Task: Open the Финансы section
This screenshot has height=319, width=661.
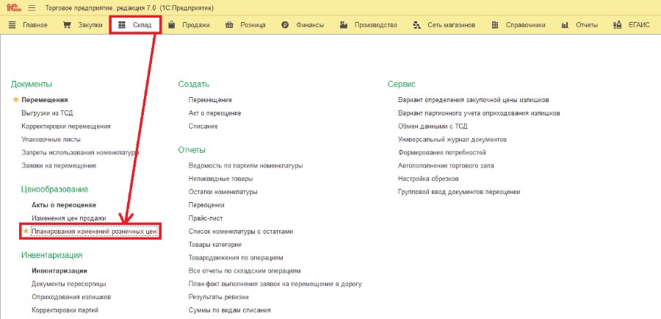Action: [310, 25]
